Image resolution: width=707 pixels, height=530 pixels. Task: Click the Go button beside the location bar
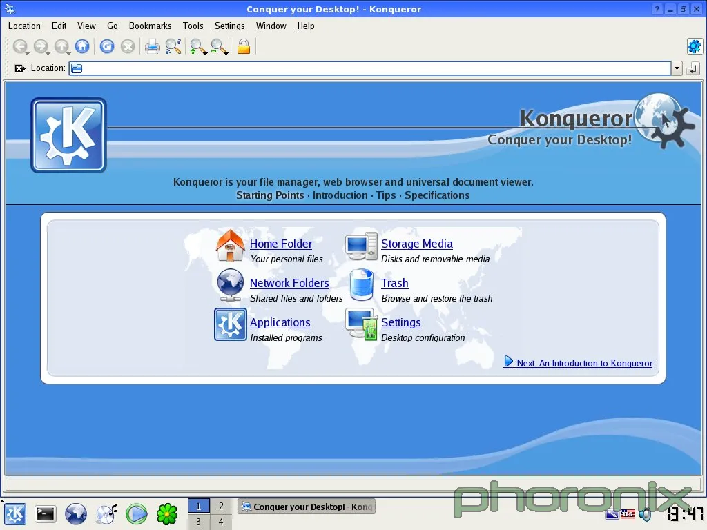(x=693, y=68)
